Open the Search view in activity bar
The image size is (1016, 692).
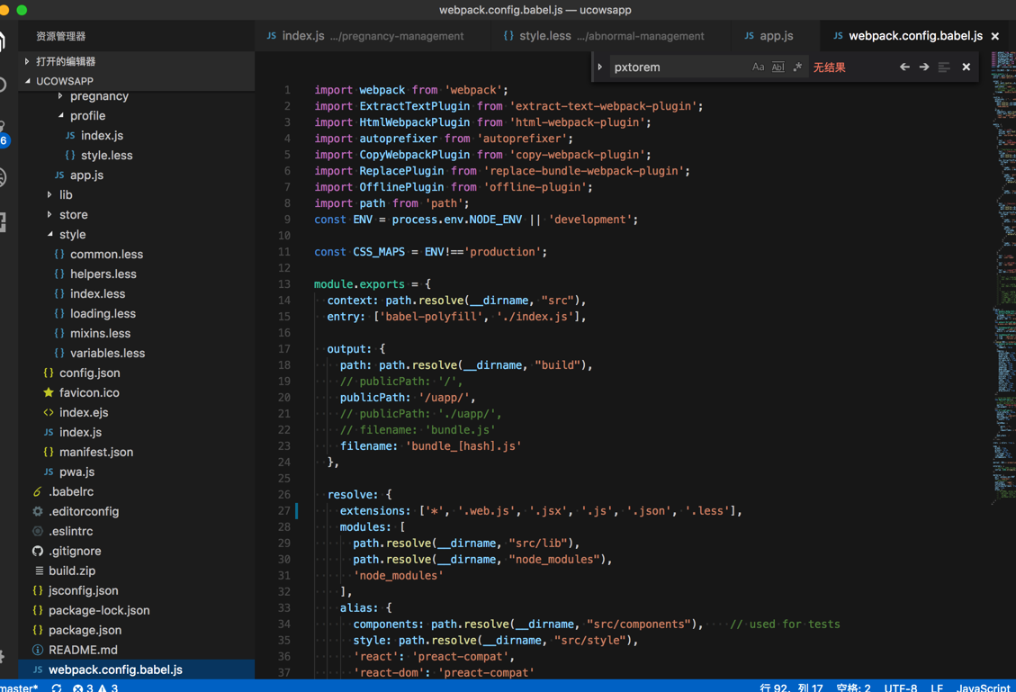point(4,85)
